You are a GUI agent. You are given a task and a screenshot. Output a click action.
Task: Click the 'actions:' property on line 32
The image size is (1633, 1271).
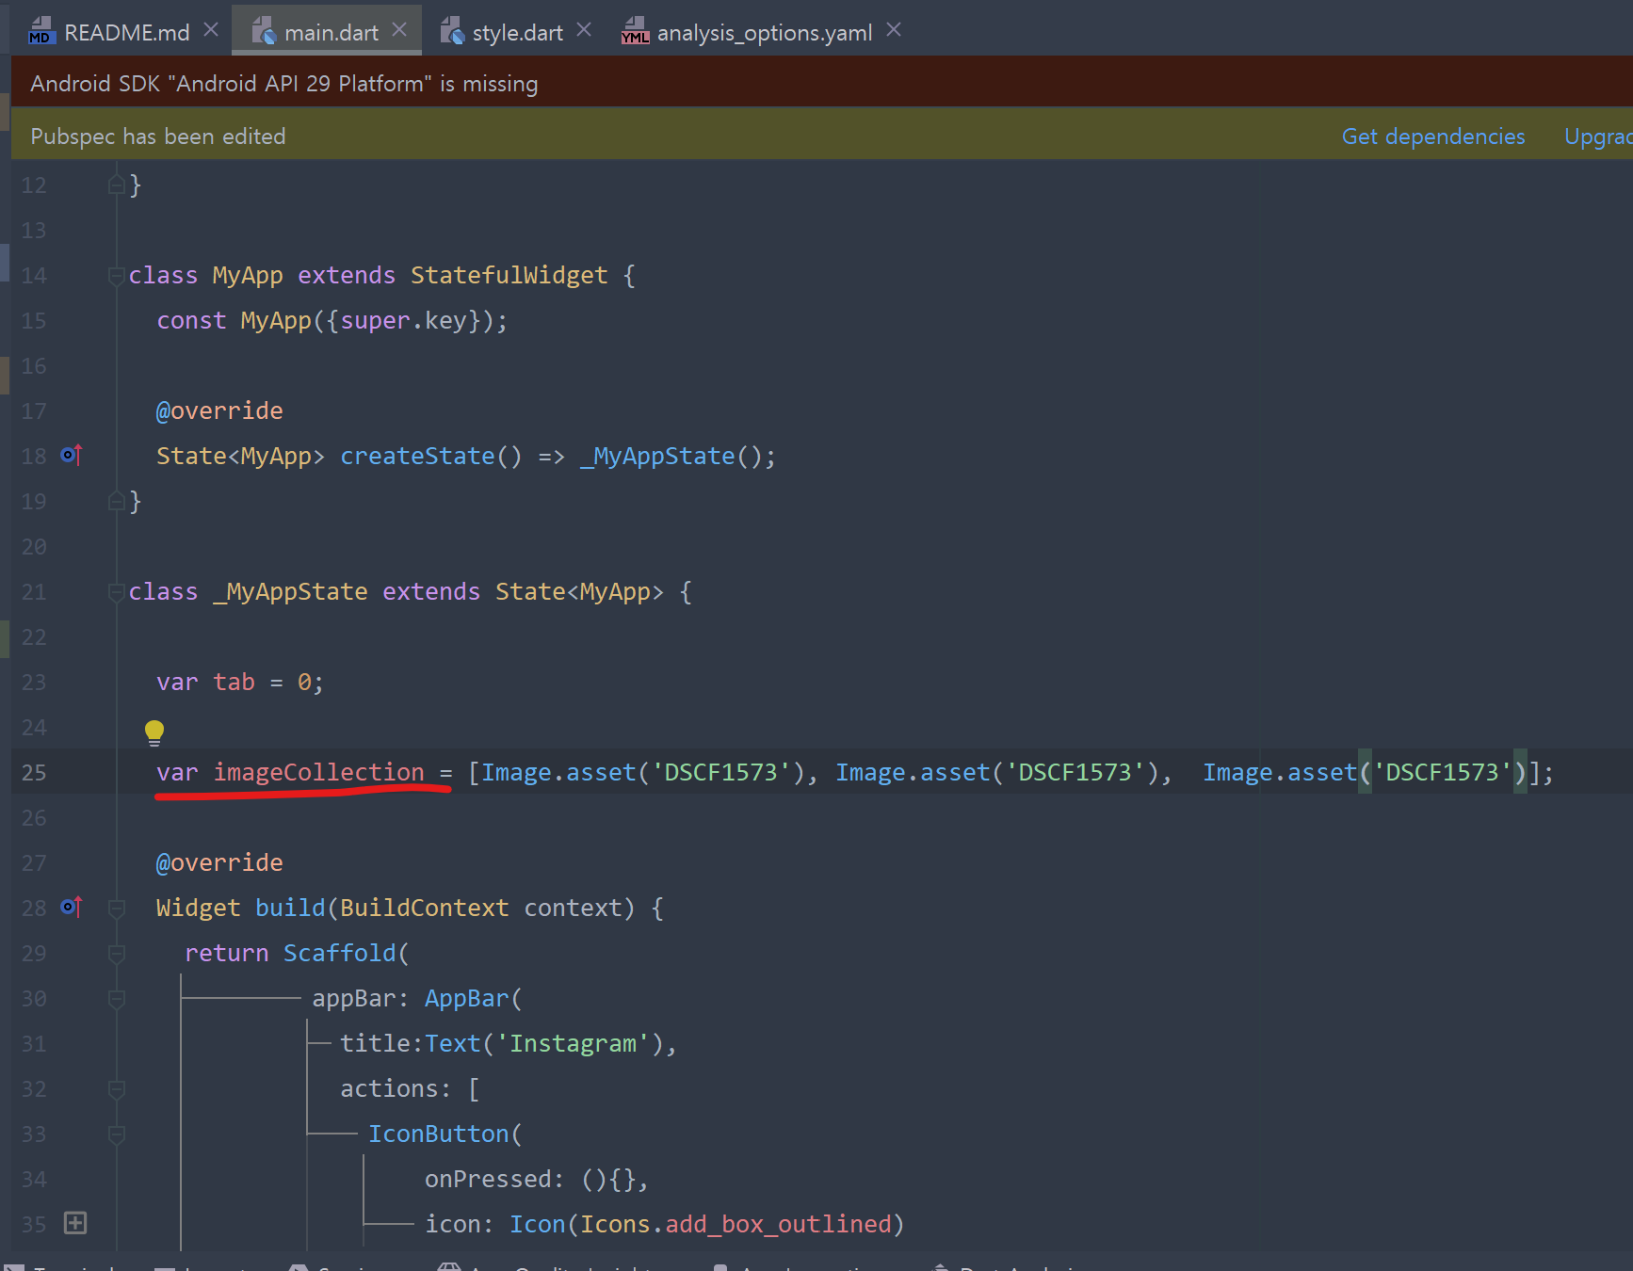(x=396, y=1088)
